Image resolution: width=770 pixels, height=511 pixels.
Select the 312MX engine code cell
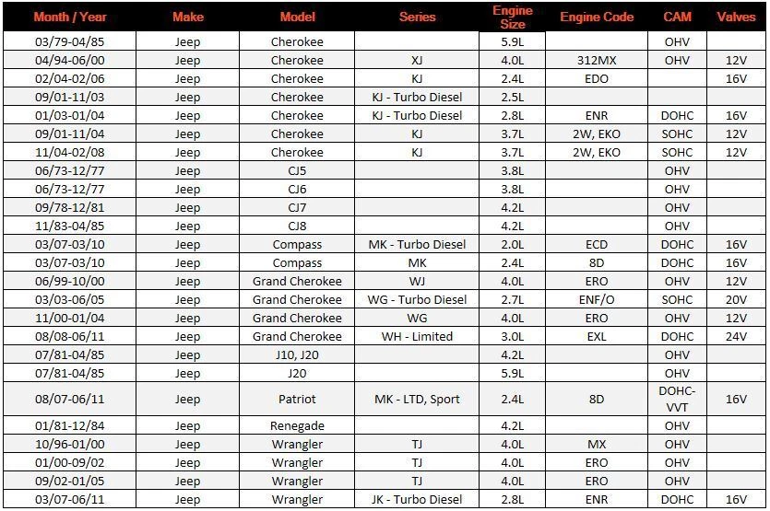click(x=597, y=61)
